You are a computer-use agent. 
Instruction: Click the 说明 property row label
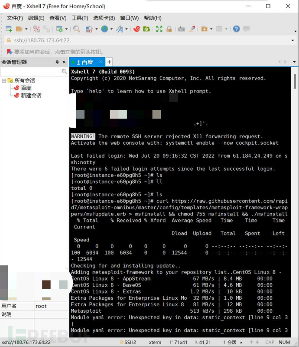tap(6, 314)
